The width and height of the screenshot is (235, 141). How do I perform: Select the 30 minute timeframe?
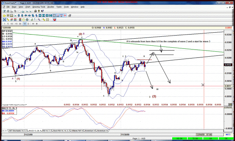tap(20, 24)
